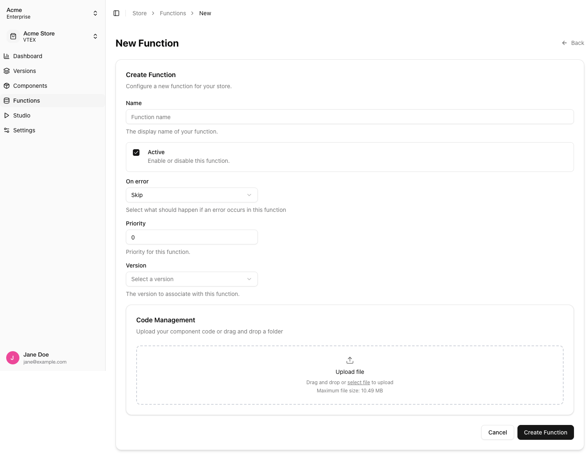Expand the Acme Store VTEX switcher
This screenshot has width=588, height=460.
pyautogui.click(x=52, y=36)
